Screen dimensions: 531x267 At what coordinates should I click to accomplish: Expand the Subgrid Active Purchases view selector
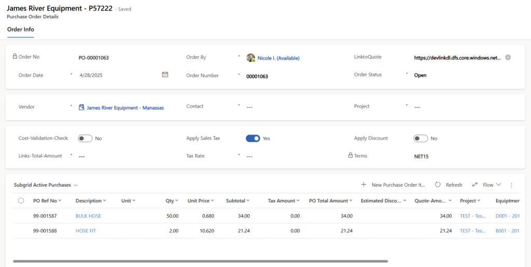point(76,185)
